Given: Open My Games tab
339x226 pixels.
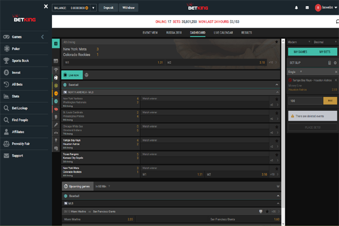Looking at the screenshot, I should click(301, 52).
